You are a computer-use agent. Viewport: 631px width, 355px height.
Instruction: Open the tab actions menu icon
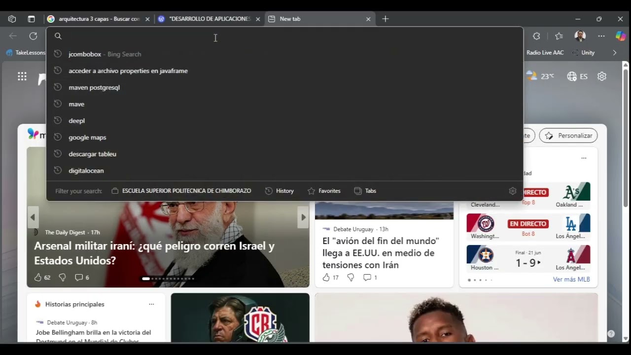point(31,19)
